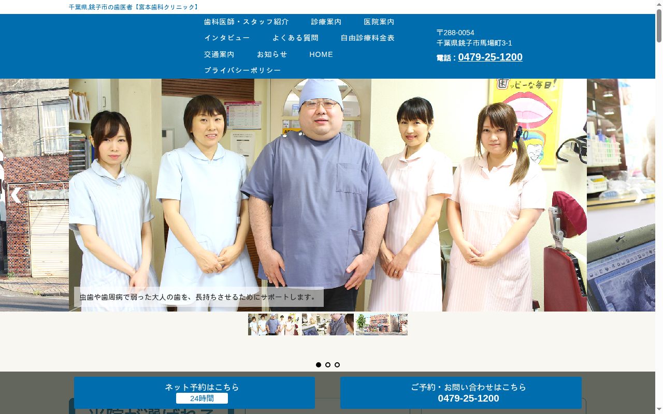Screen dimensions: 663x414
Task: Select the second carousel dot
Action: (328, 365)
